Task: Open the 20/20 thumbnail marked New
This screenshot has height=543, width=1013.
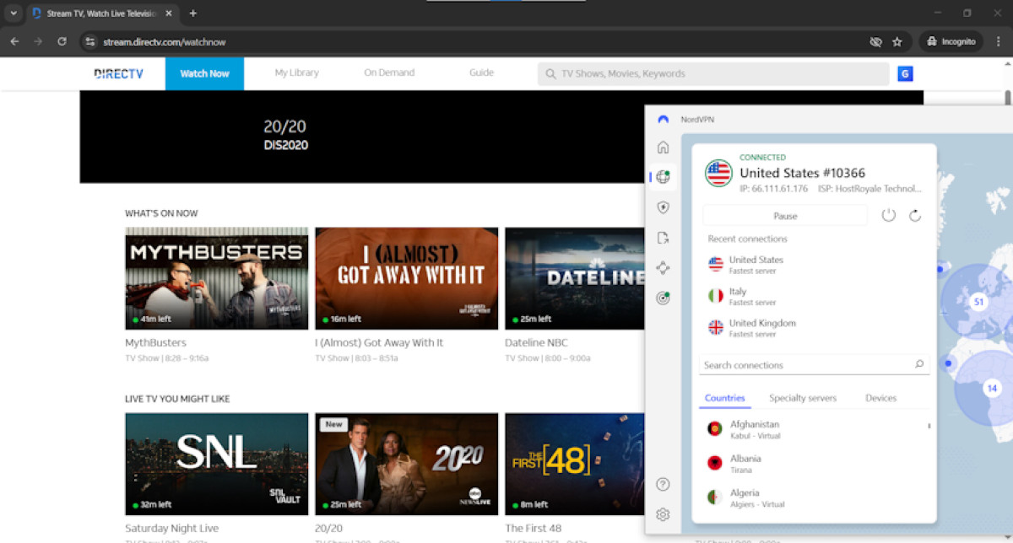Action: coord(407,464)
